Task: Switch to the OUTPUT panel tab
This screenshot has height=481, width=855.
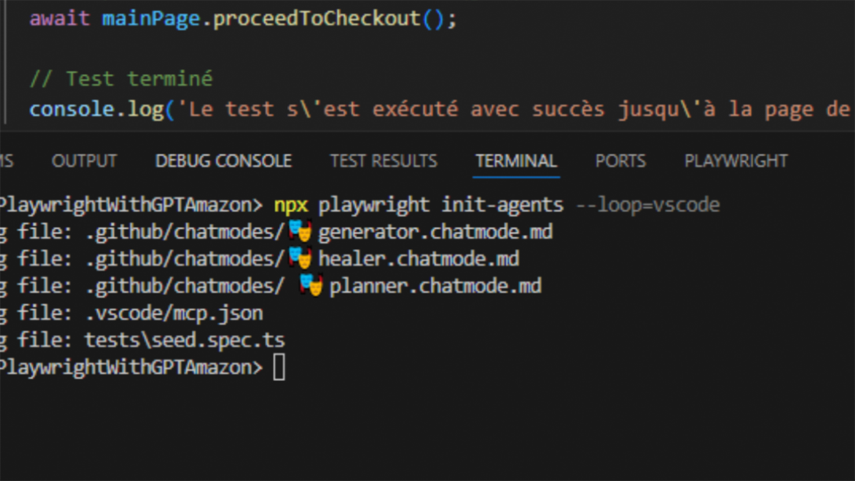Action: tap(84, 161)
